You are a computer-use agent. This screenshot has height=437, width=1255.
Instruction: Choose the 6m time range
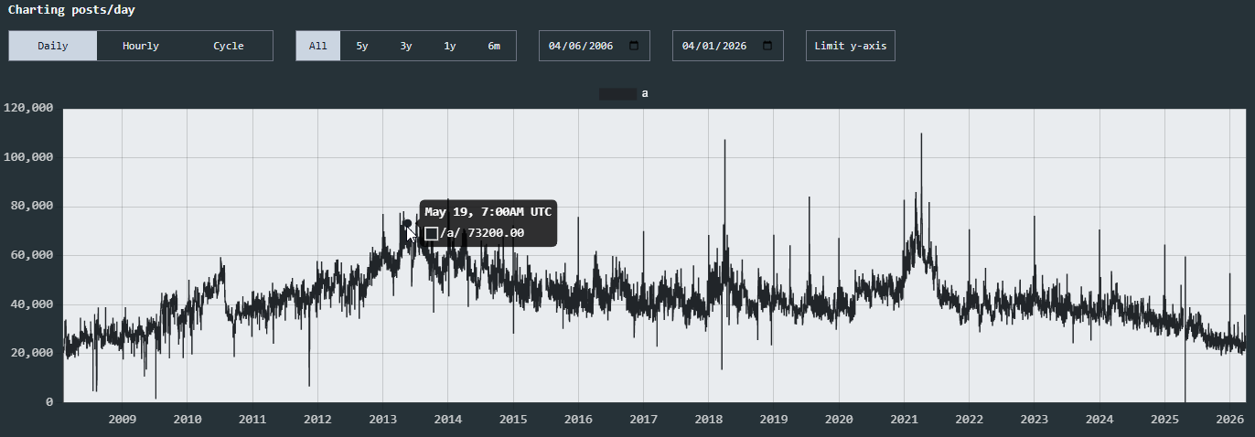coord(494,46)
